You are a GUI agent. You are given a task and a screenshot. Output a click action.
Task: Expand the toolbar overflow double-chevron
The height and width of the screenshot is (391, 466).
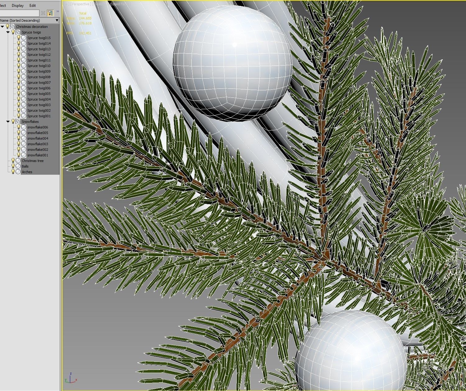57,12
